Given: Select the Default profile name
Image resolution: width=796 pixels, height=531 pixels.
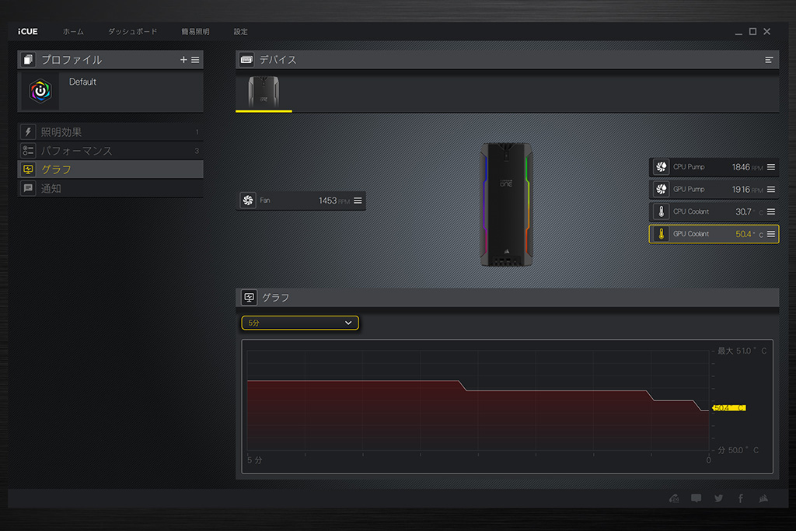Looking at the screenshot, I should [x=82, y=82].
